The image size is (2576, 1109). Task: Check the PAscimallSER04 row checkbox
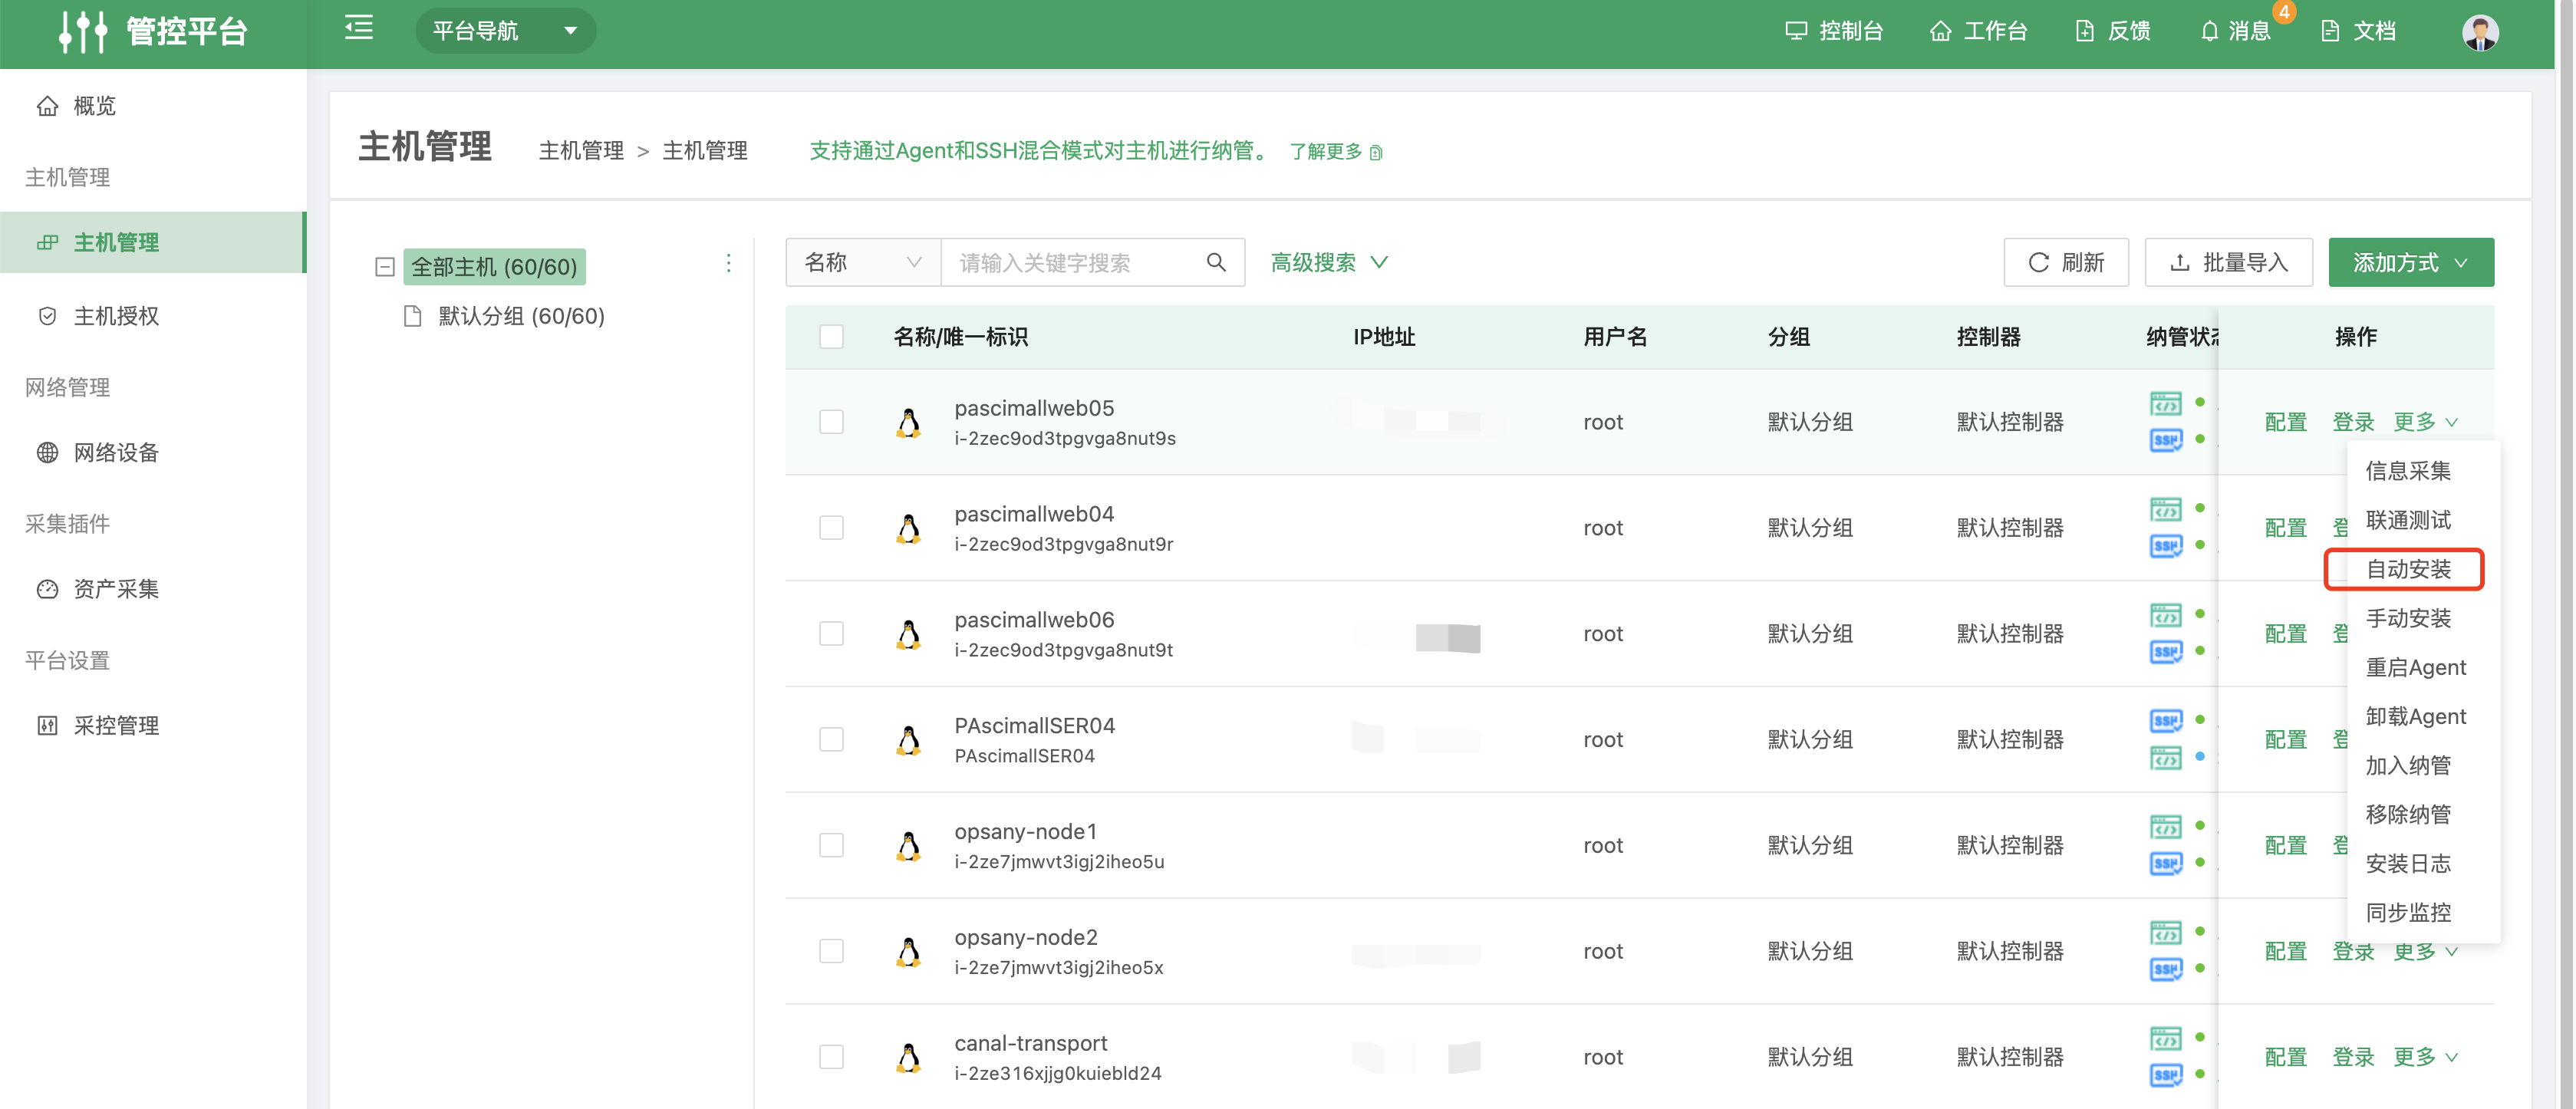pyautogui.click(x=831, y=740)
